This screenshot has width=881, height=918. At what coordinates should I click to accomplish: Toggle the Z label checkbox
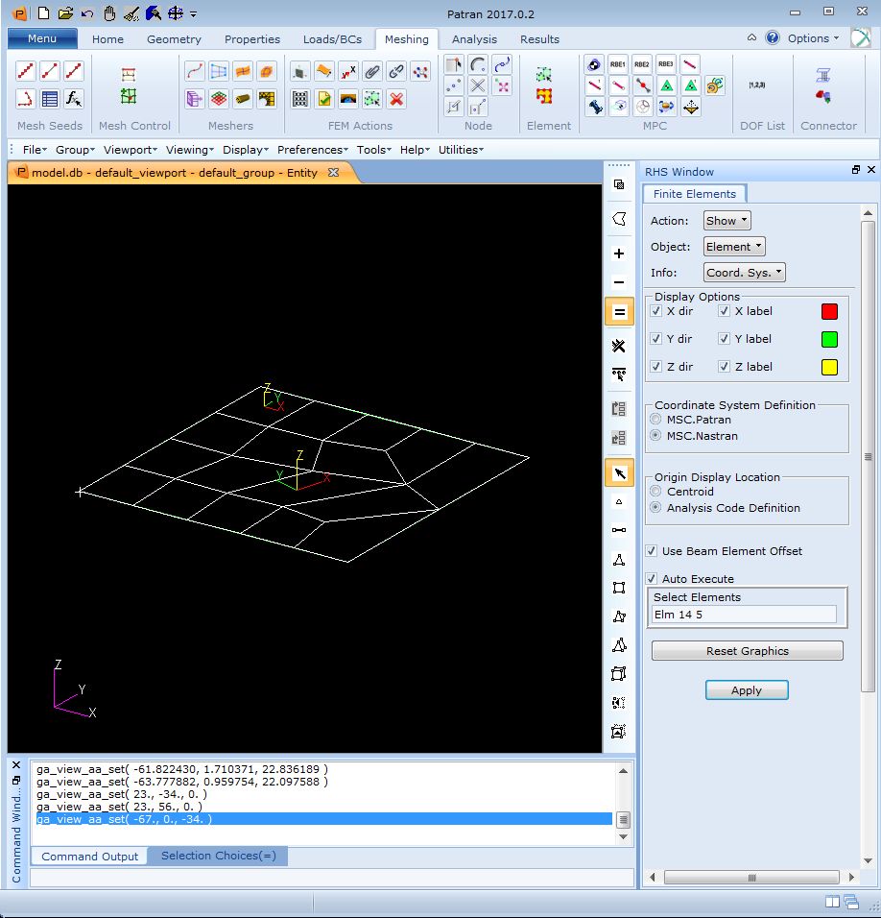[725, 367]
